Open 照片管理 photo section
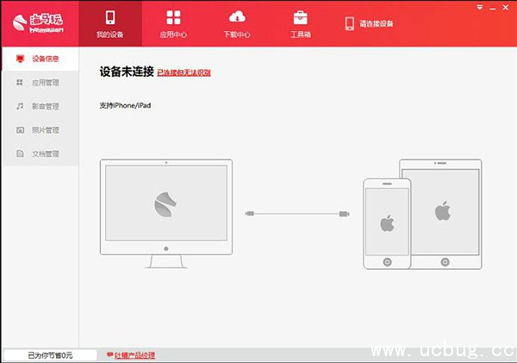Viewport: 517px width, 363px height. click(40, 130)
